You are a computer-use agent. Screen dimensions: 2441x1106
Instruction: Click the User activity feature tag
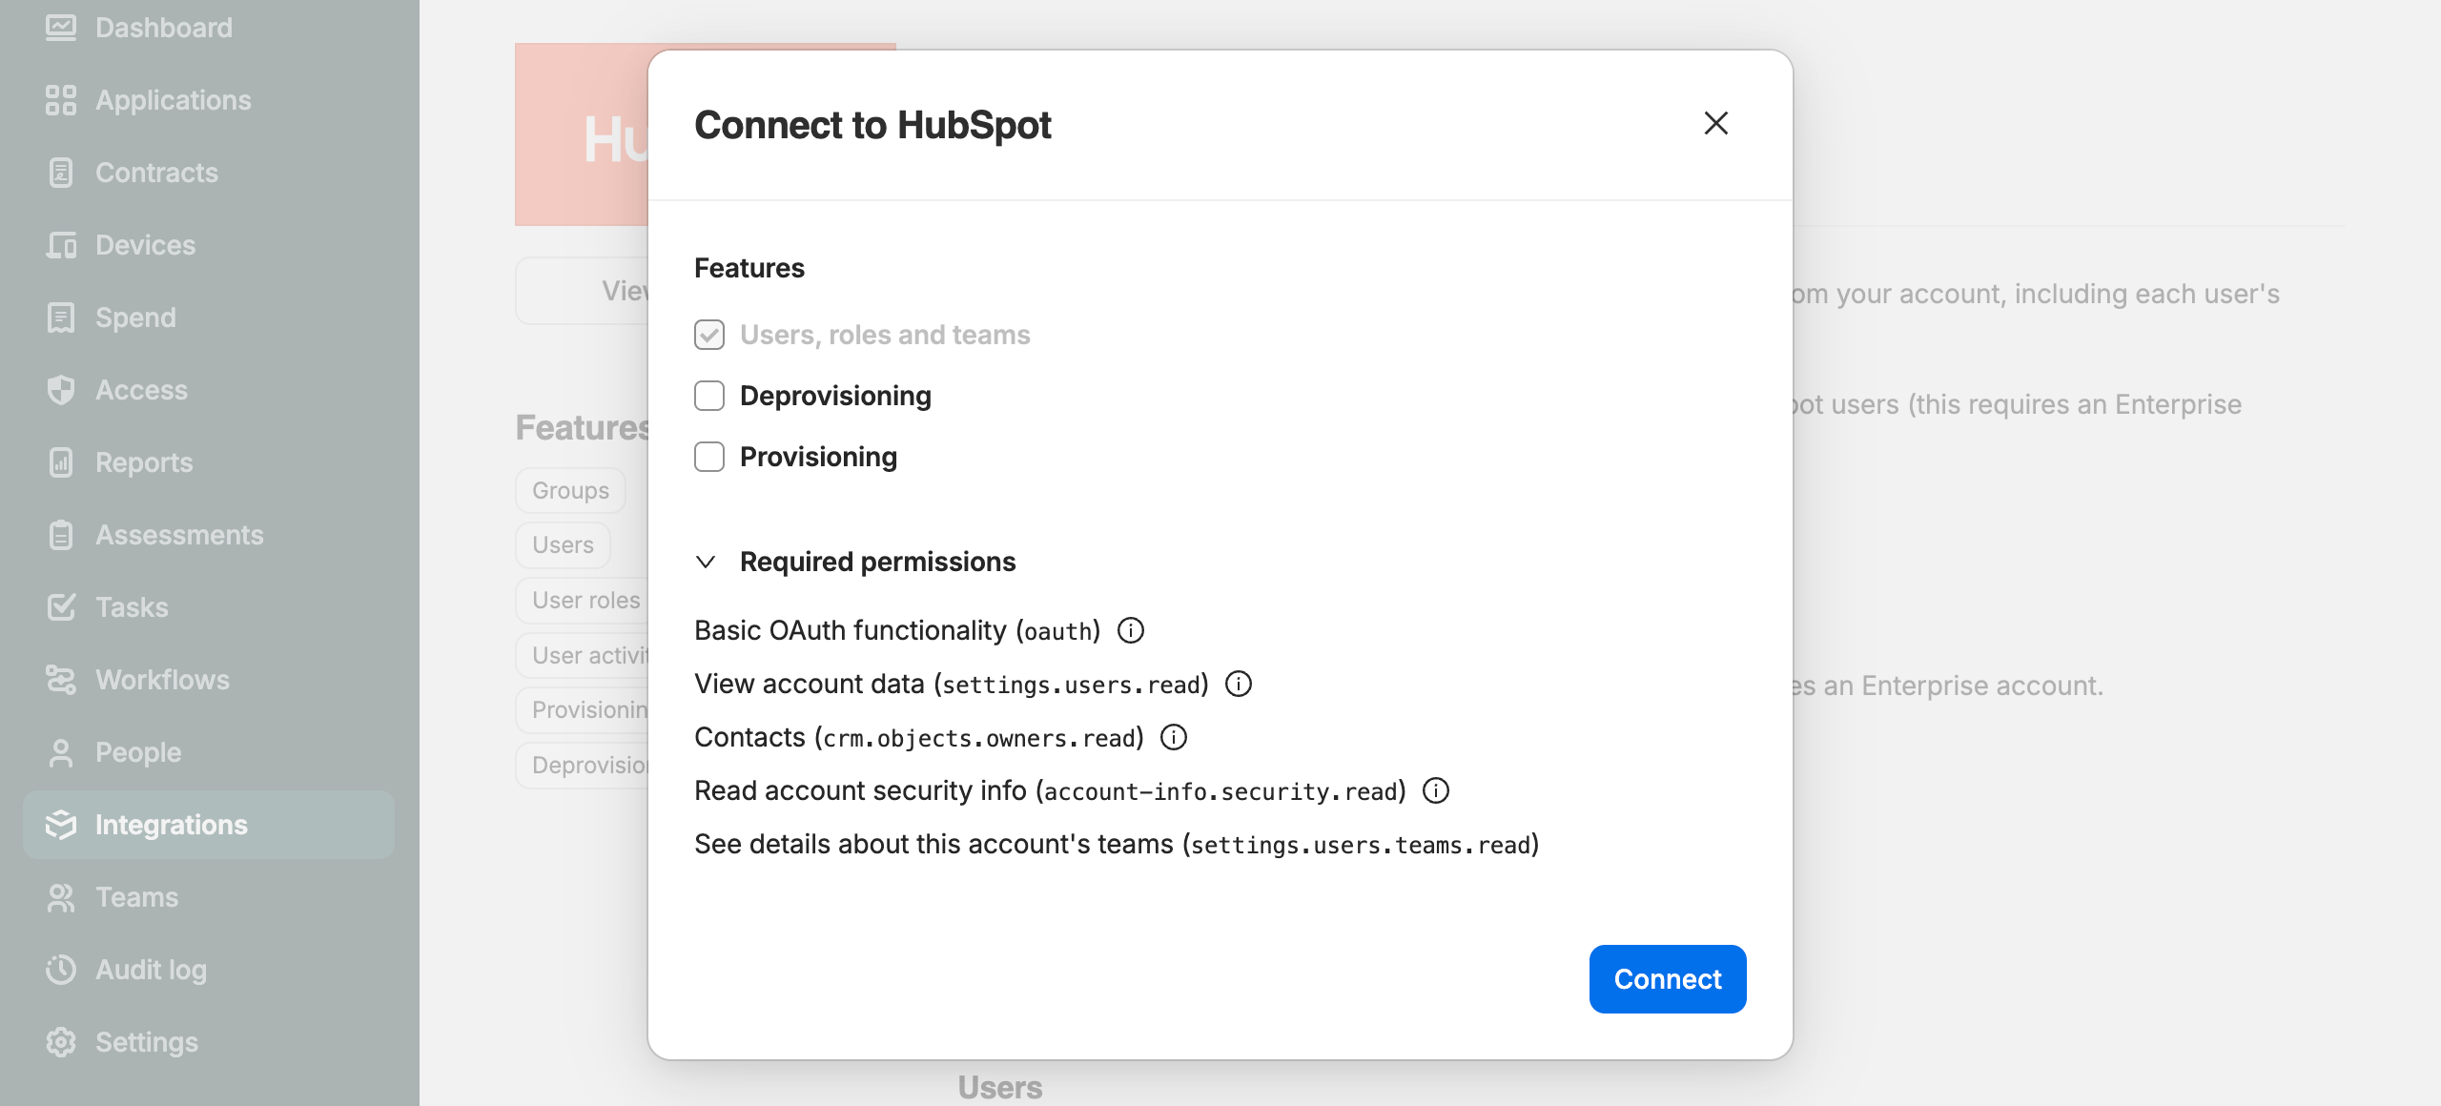click(583, 655)
